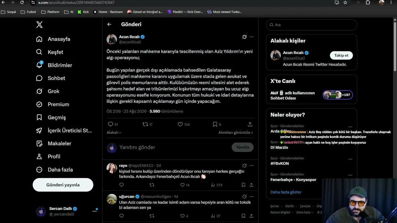The image size is (397, 223).
Task: Open Alıntıları görüntüle link
Action: pyautogui.click(x=236, y=133)
